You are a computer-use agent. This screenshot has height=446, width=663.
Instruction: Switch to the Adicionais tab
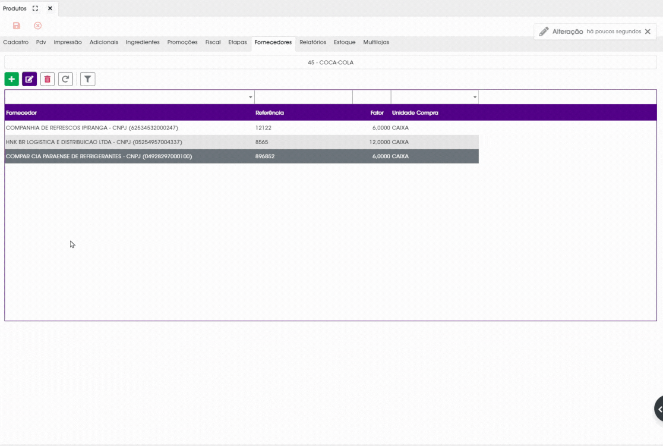click(104, 42)
